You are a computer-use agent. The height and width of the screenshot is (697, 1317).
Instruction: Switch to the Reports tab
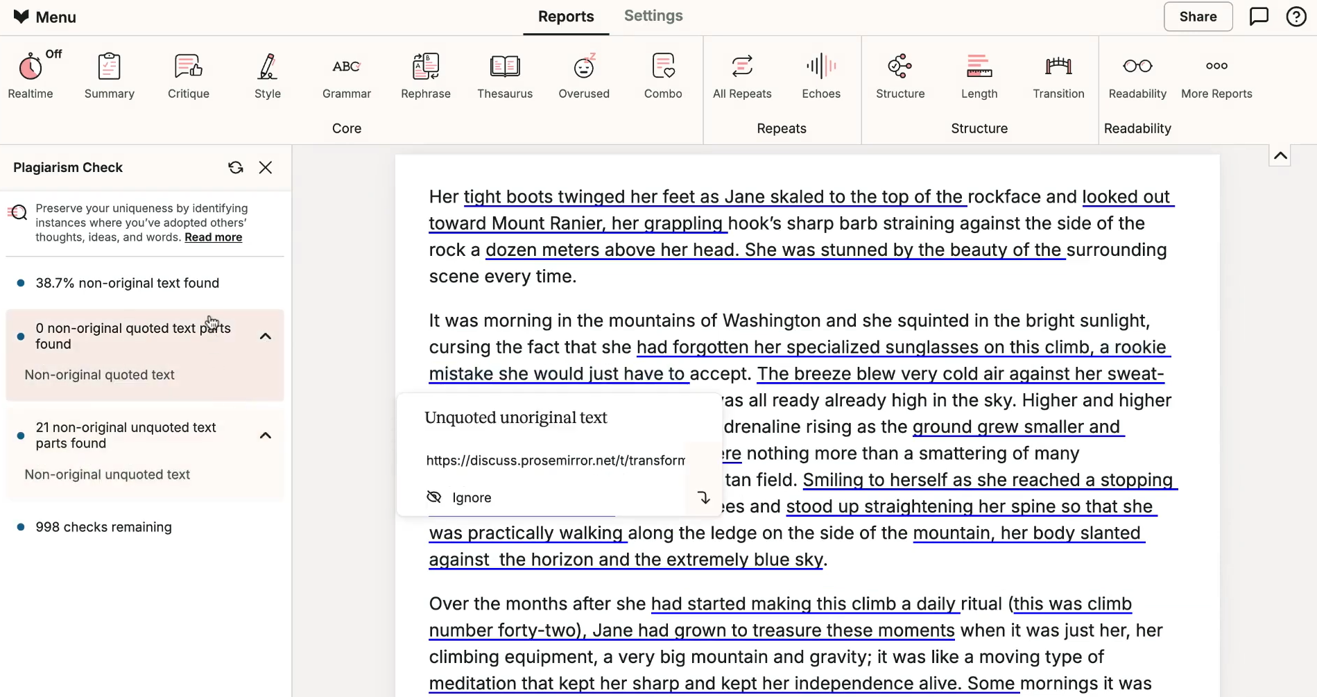point(566,17)
